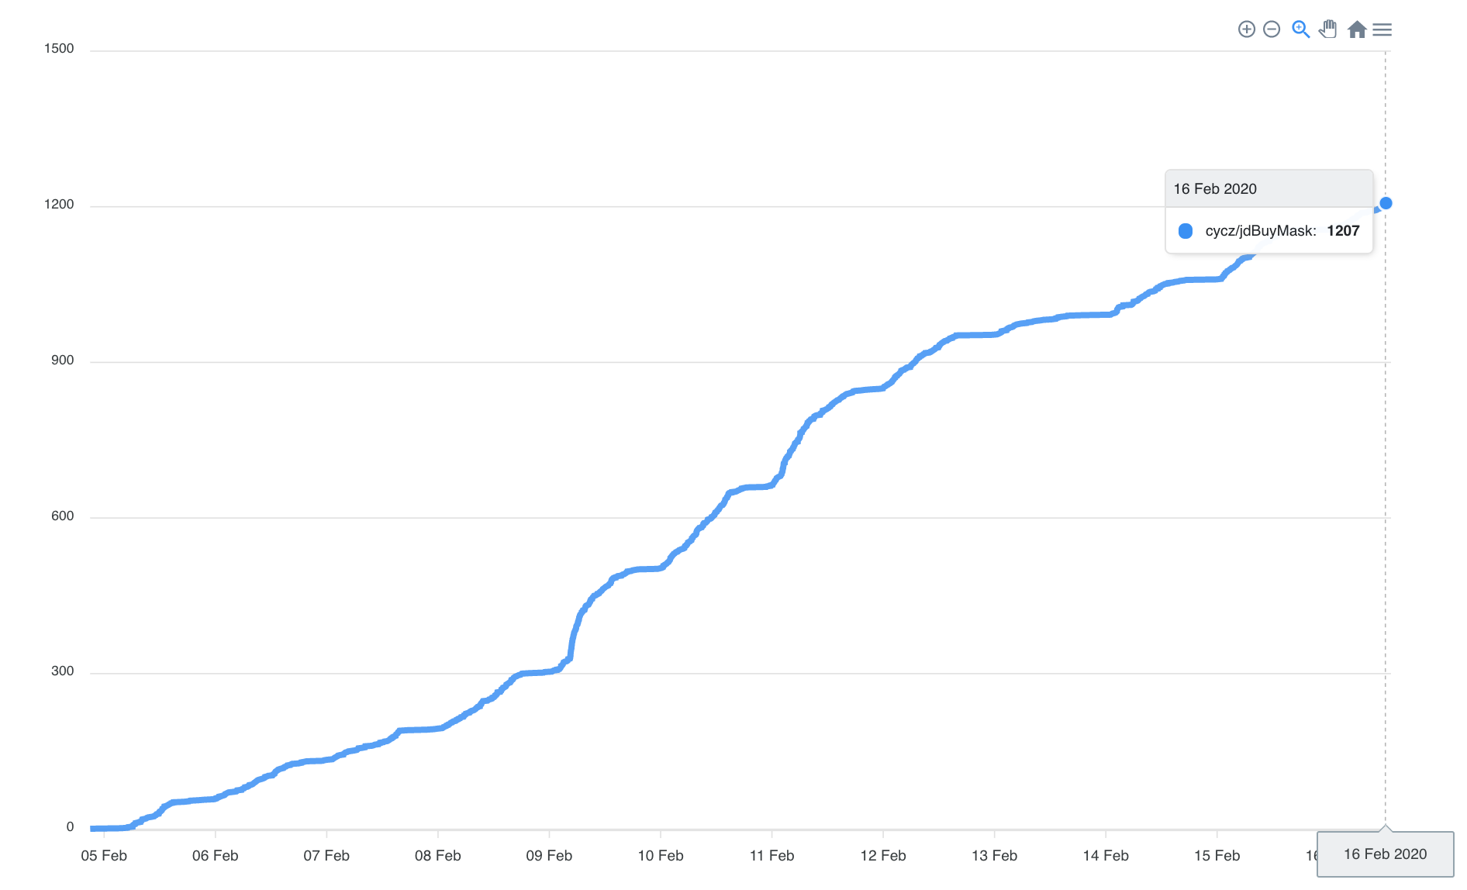This screenshot has width=1467, height=890.
Task: Click the zoom in plus icon
Action: click(1246, 29)
